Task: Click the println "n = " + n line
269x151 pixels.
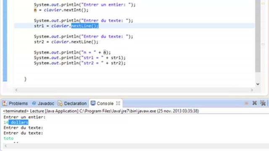Action: pyautogui.click(x=72, y=52)
